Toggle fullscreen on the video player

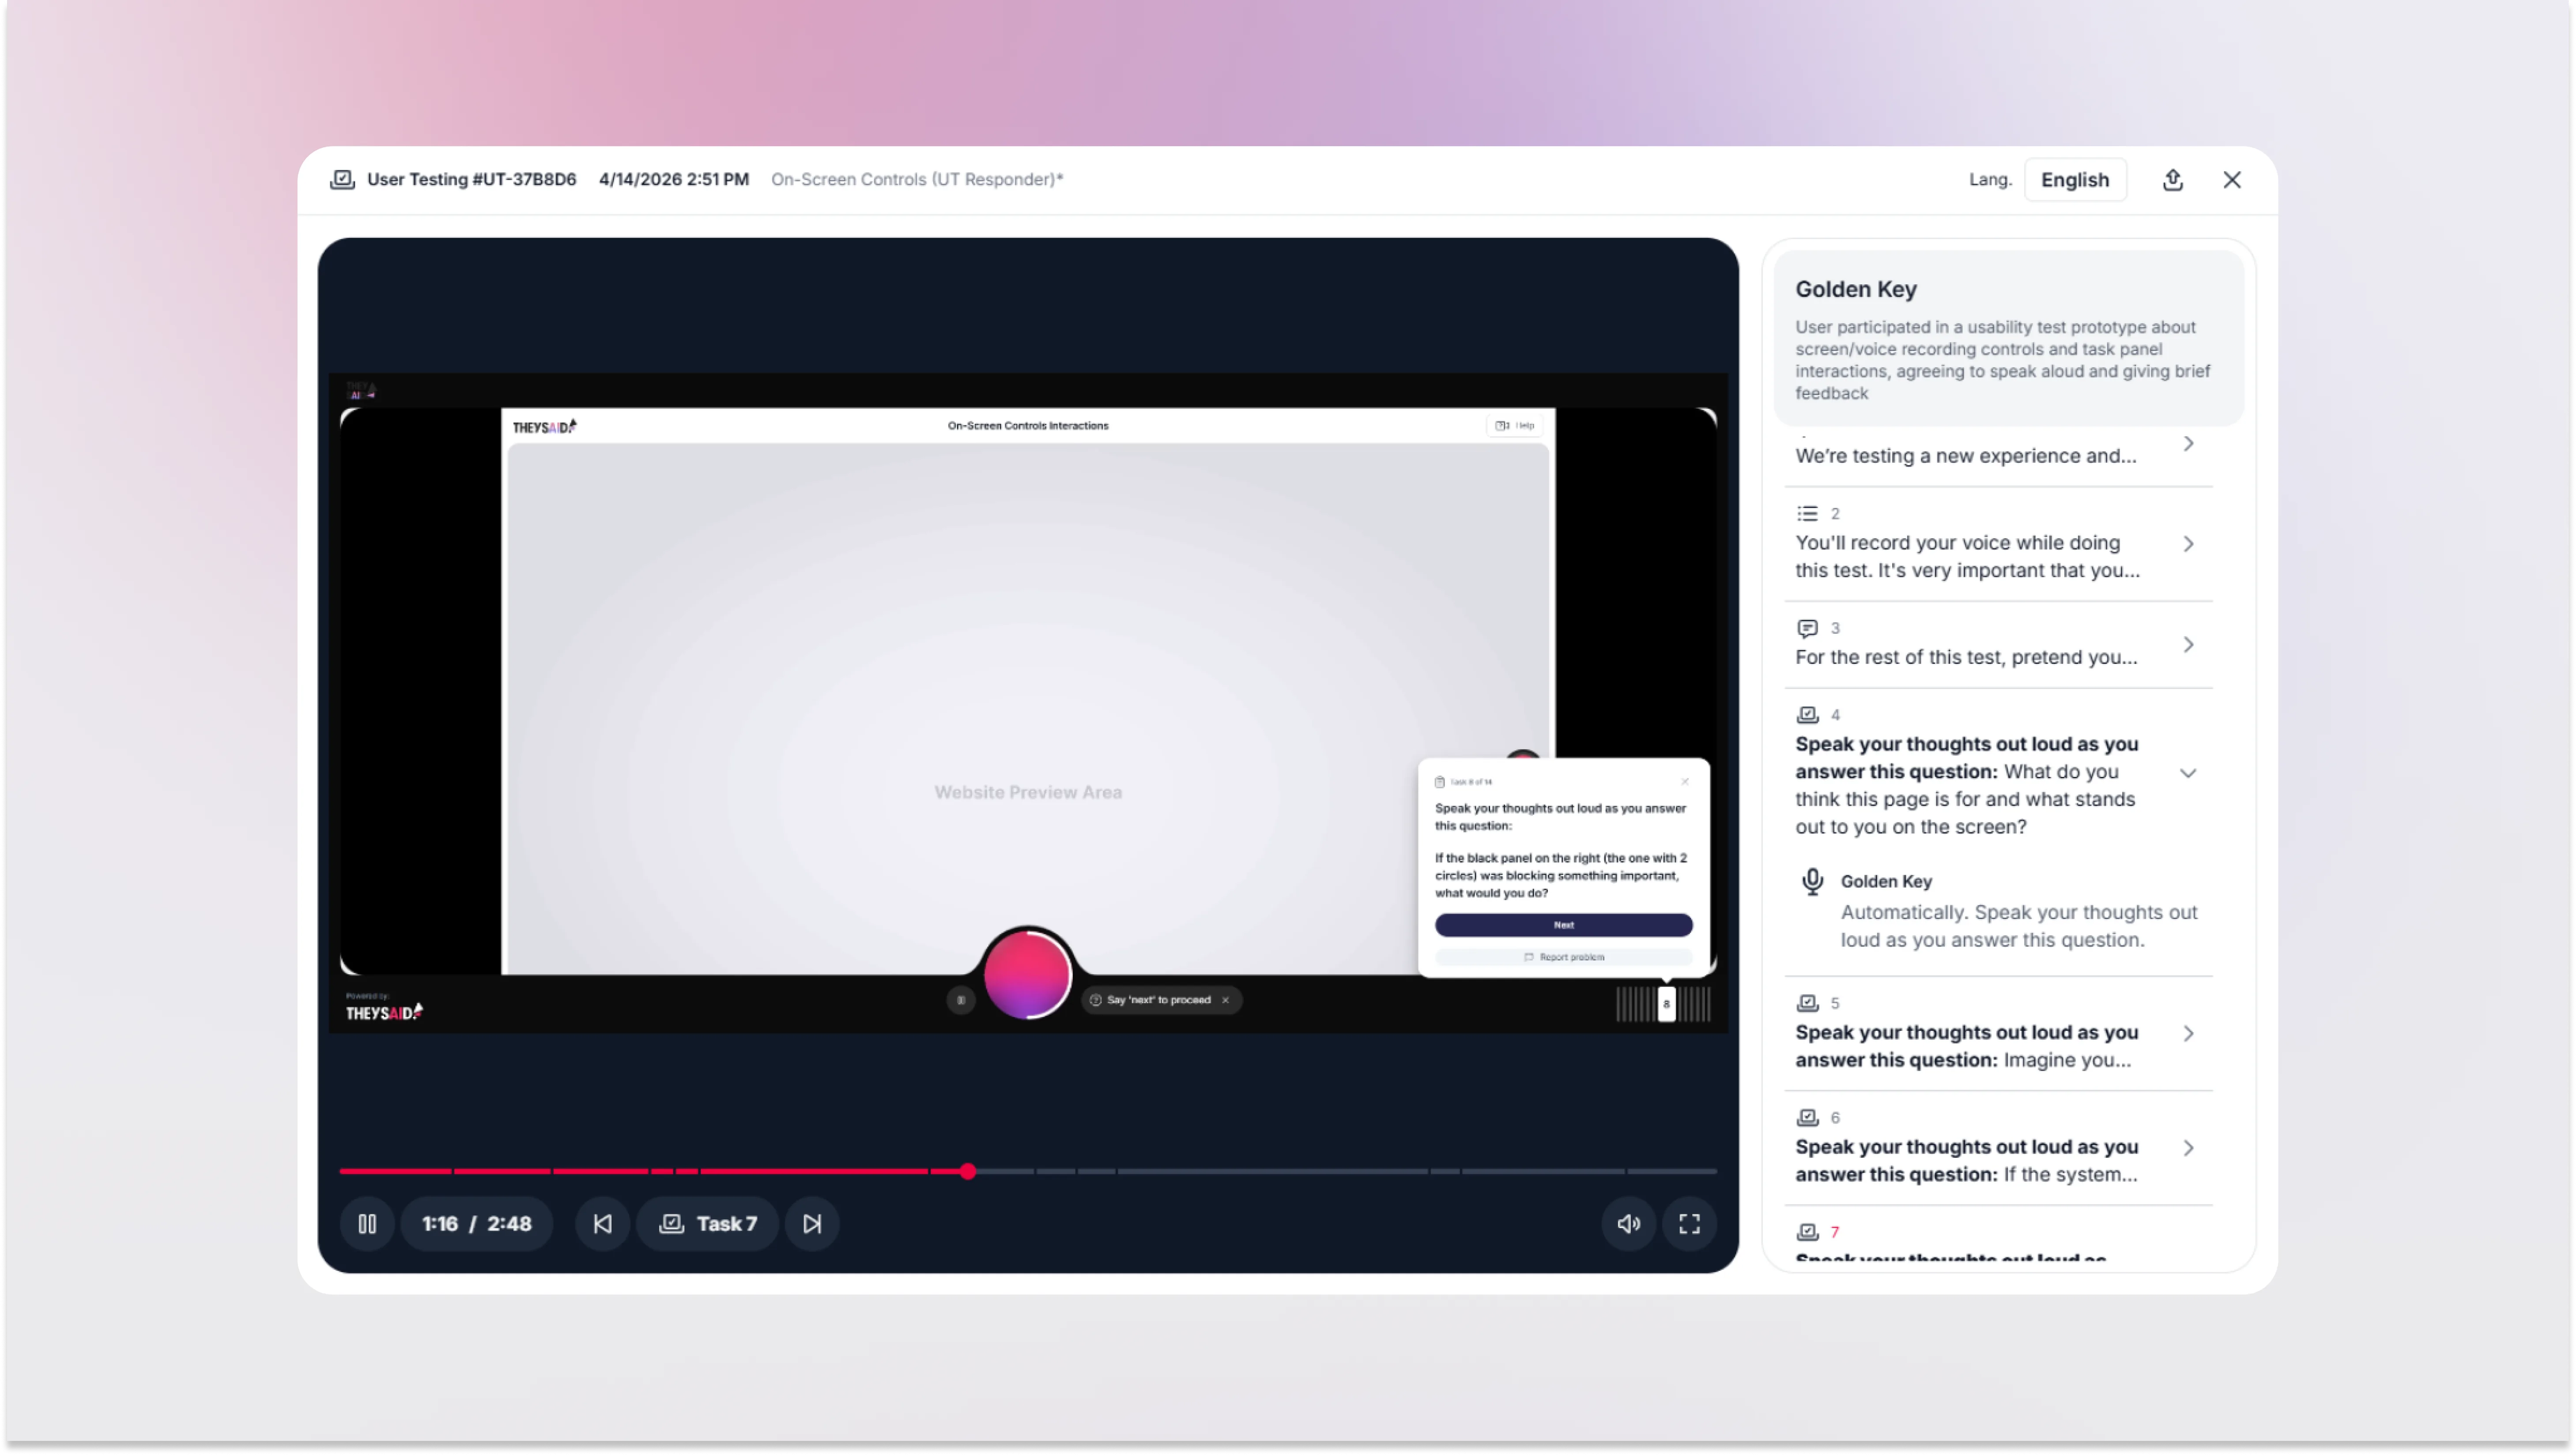[1689, 1224]
